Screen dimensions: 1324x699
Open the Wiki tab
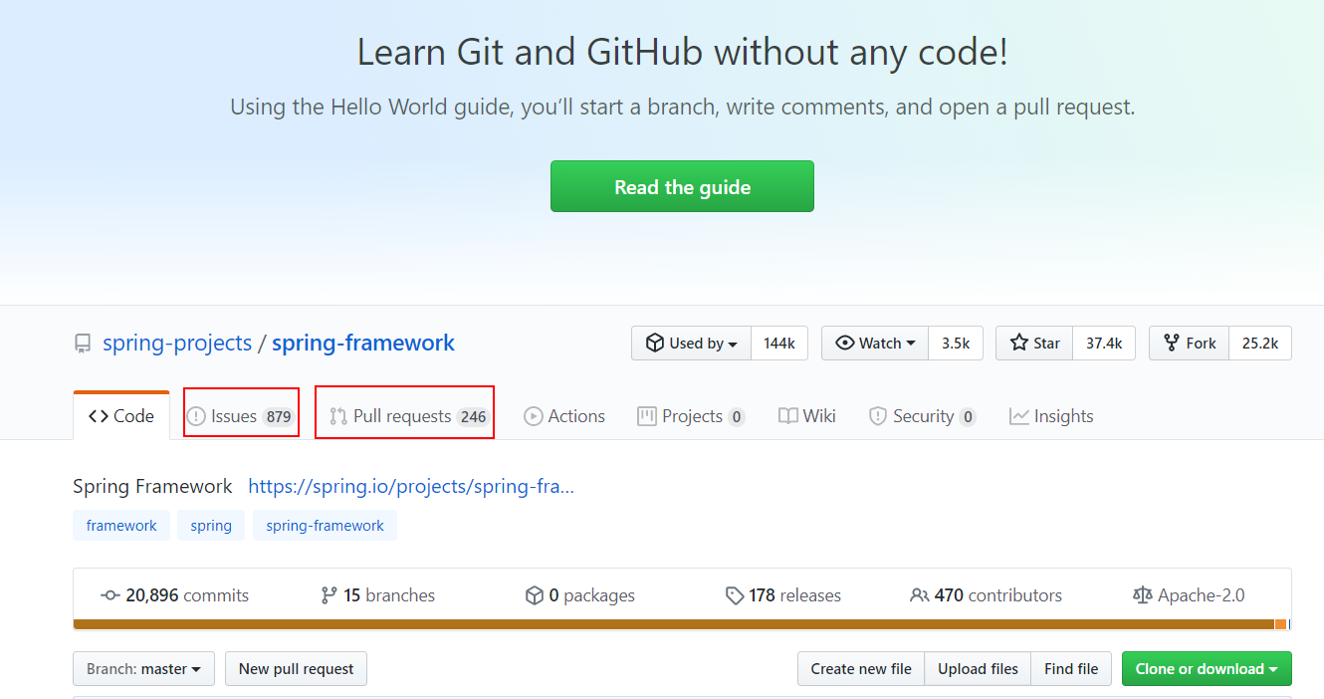[807, 416]
